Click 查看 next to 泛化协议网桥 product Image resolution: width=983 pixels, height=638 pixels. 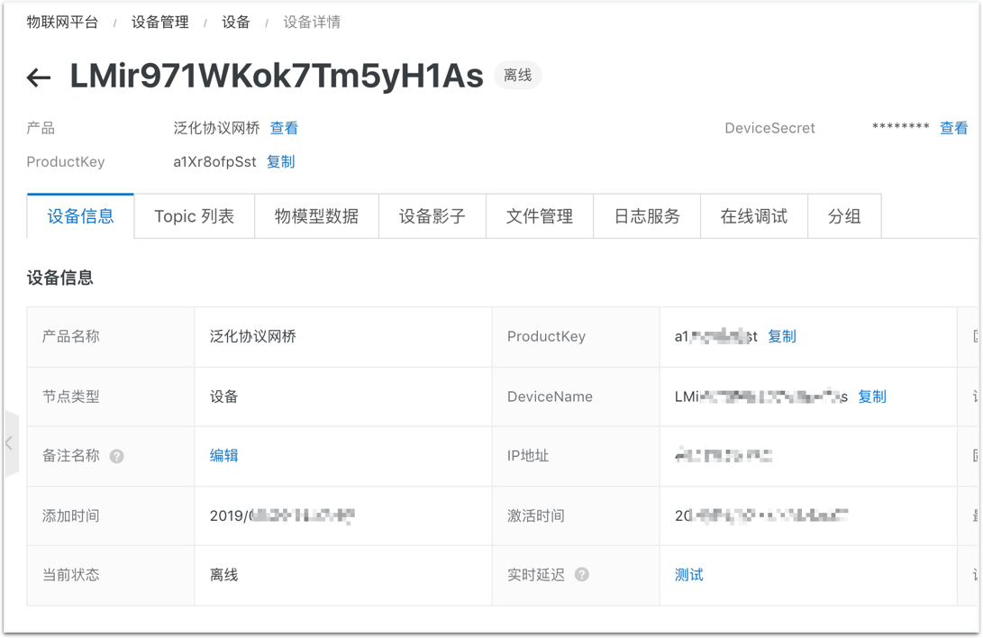coord(284,129)
